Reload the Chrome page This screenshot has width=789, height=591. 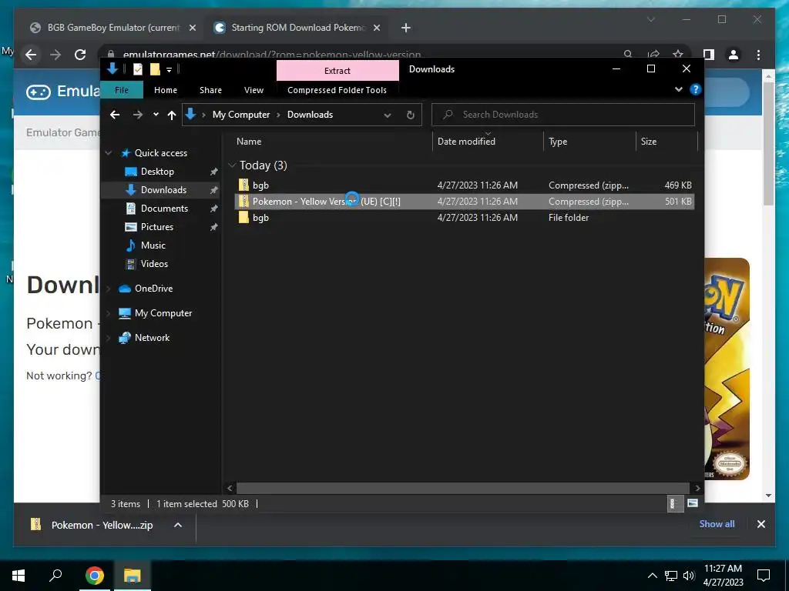coord(80,55)
